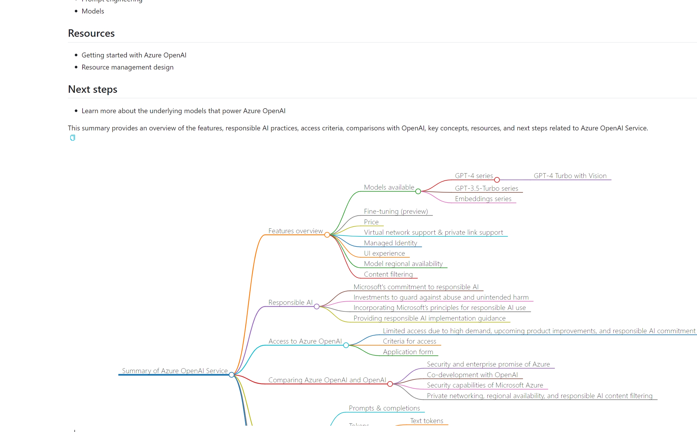697x432 pixels.
Task: Click the 'Criteria for access' leaf
Action: (x=409, y=341)
